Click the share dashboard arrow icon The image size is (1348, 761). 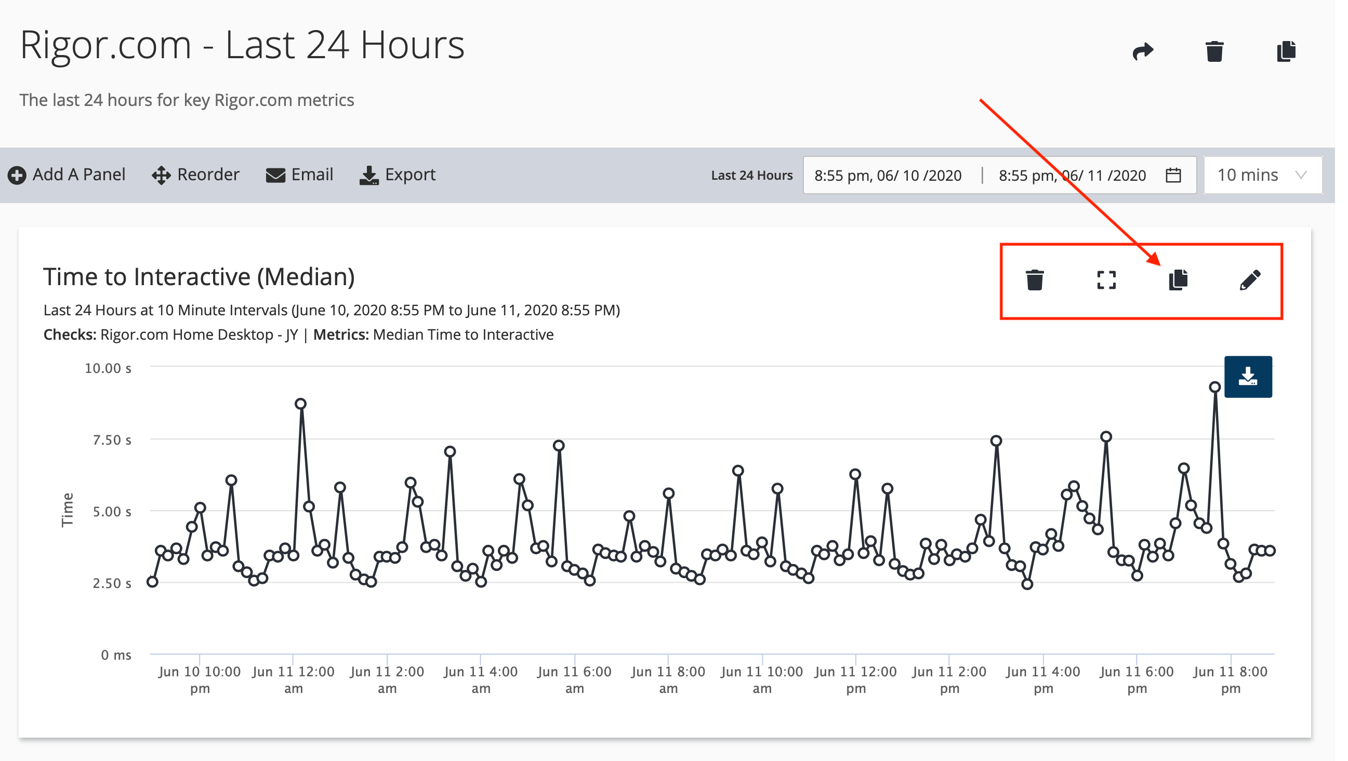point(1143,51)
